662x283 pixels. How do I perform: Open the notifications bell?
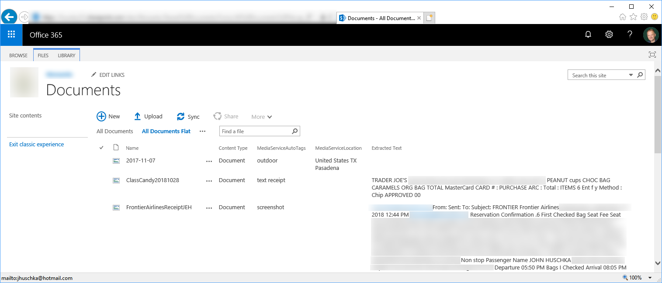pyautogui.click(x=588, y=35)
